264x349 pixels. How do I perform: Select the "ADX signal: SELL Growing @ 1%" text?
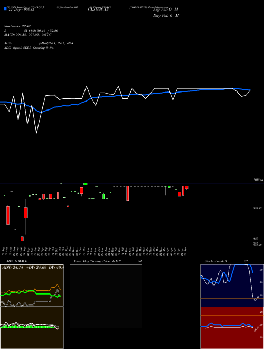29,48
